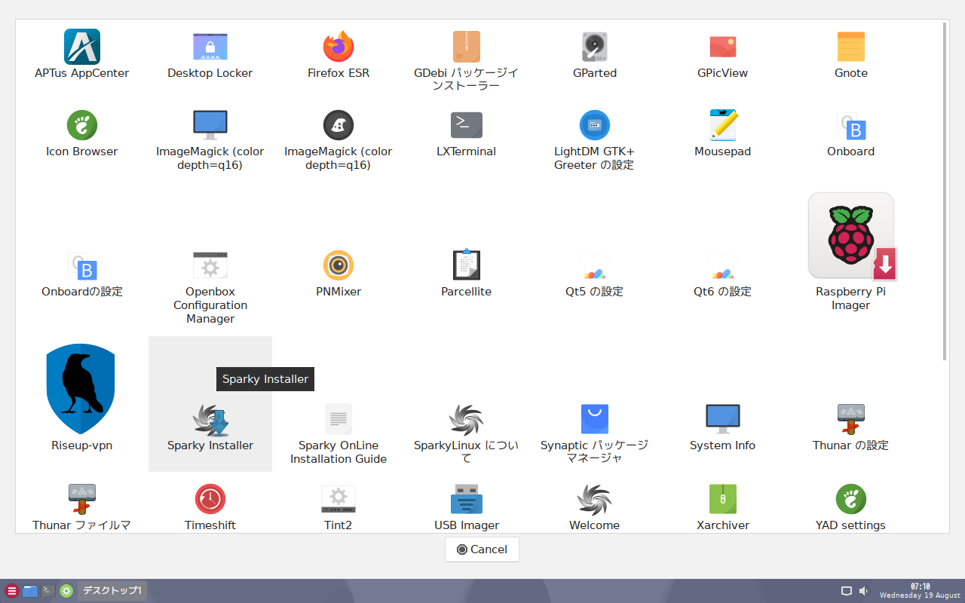
Task: Click the application list vertical scrollbar
Action: click(945, 191)
